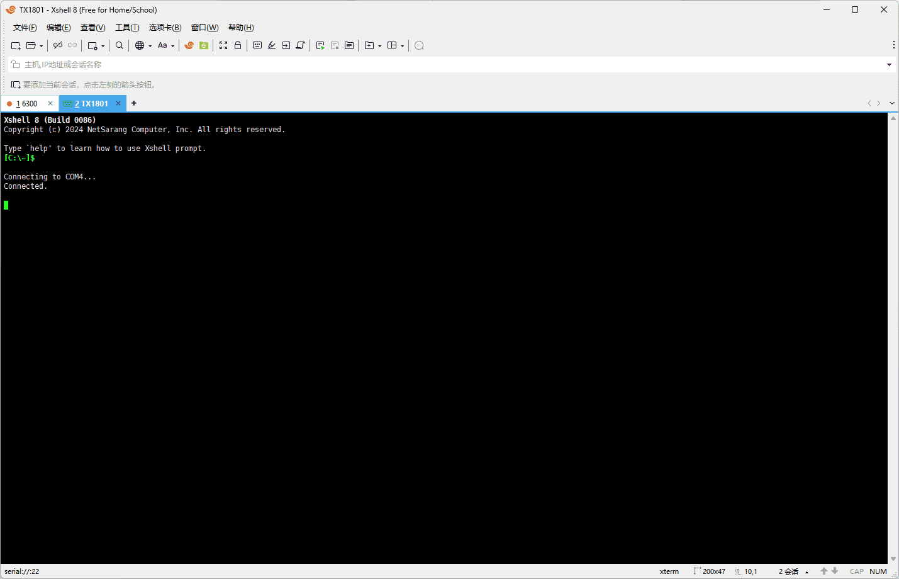The width and height of the screenshot is (899, 579).
Task: Open a new session with the New icon
Action: point(15,45)
